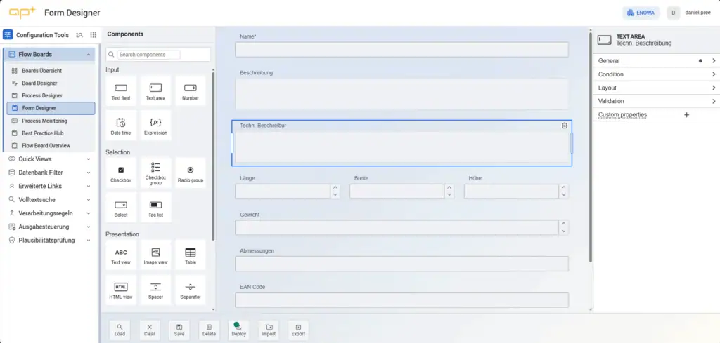
Task: Add an Image view component
Action: 155,255
